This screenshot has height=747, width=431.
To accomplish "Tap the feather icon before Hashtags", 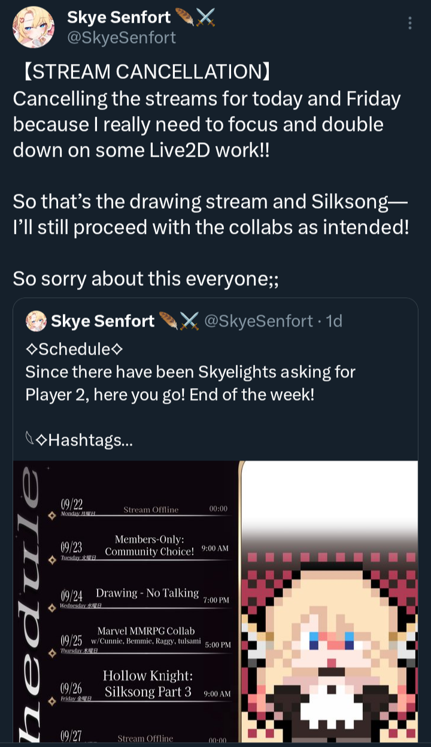I will click(30, 440).
